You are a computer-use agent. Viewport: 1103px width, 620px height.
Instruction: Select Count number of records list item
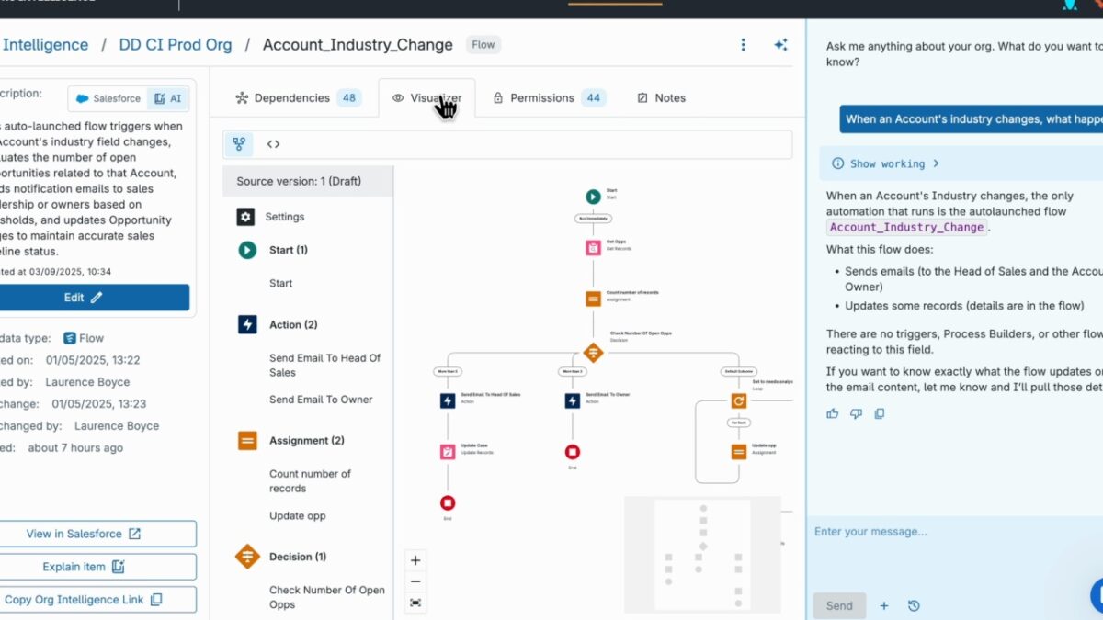[310, 481]
